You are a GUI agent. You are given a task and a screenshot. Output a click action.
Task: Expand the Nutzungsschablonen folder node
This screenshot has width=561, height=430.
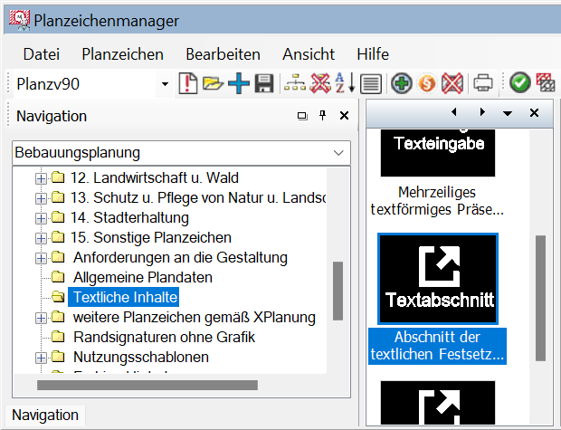coord(41,357)
